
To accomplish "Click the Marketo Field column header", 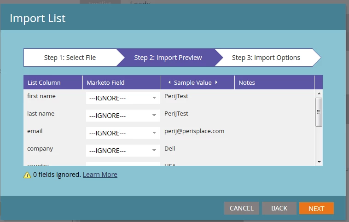I will tap(122, 82).
